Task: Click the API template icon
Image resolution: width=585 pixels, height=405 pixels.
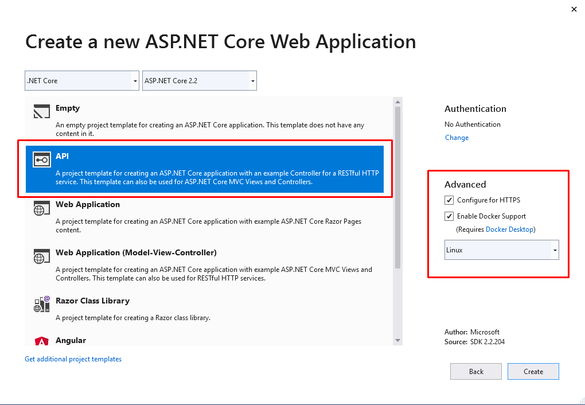Action: (x=42, y=160)
